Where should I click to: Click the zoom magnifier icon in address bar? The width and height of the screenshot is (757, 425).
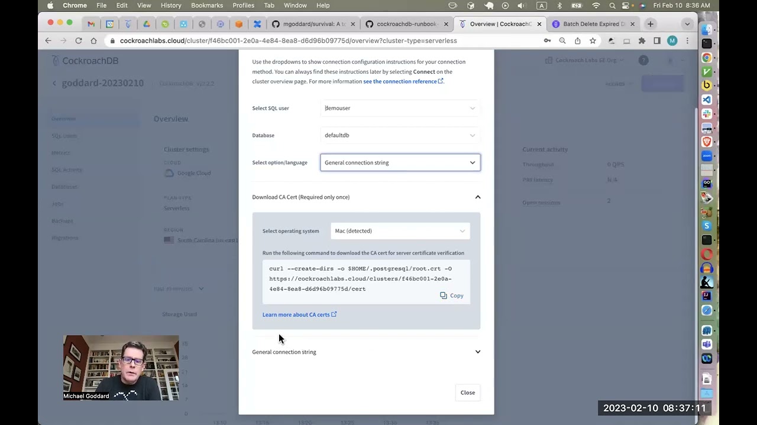tap(562, 41)
